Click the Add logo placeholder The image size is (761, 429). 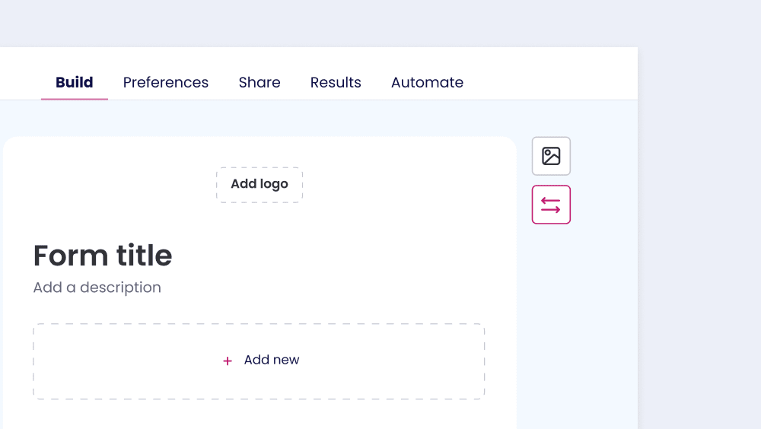pyautogui.click(x=260, y=184)
